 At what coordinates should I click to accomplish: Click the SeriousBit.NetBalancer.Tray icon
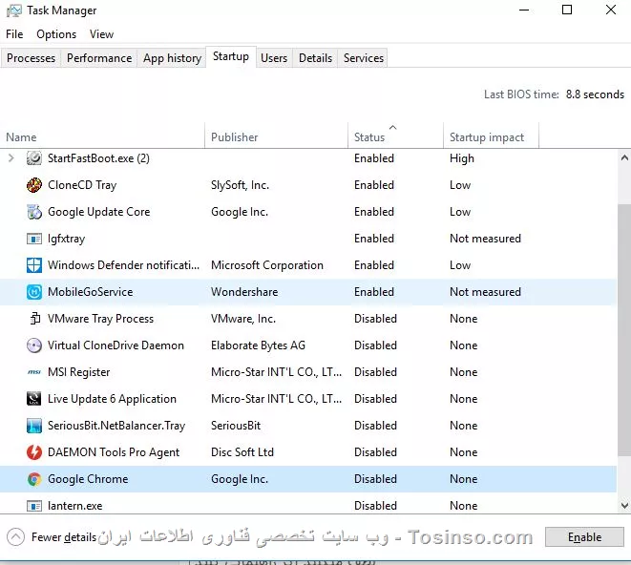pyautogui.click(x=34, y=426)
